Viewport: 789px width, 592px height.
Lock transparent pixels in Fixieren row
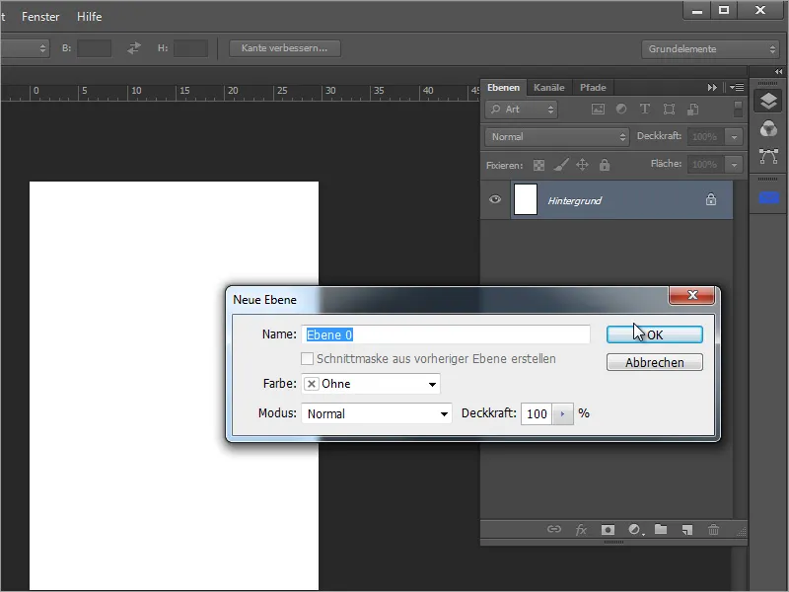[x=538, y=165]
